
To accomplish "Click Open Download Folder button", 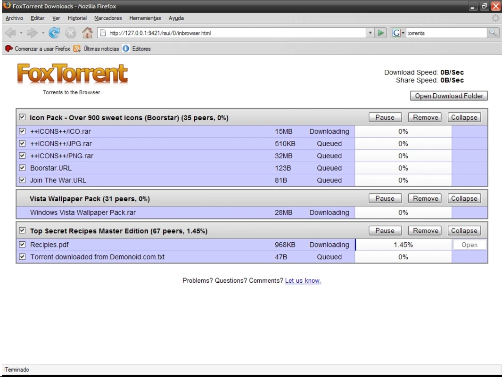I will point(449,96).
